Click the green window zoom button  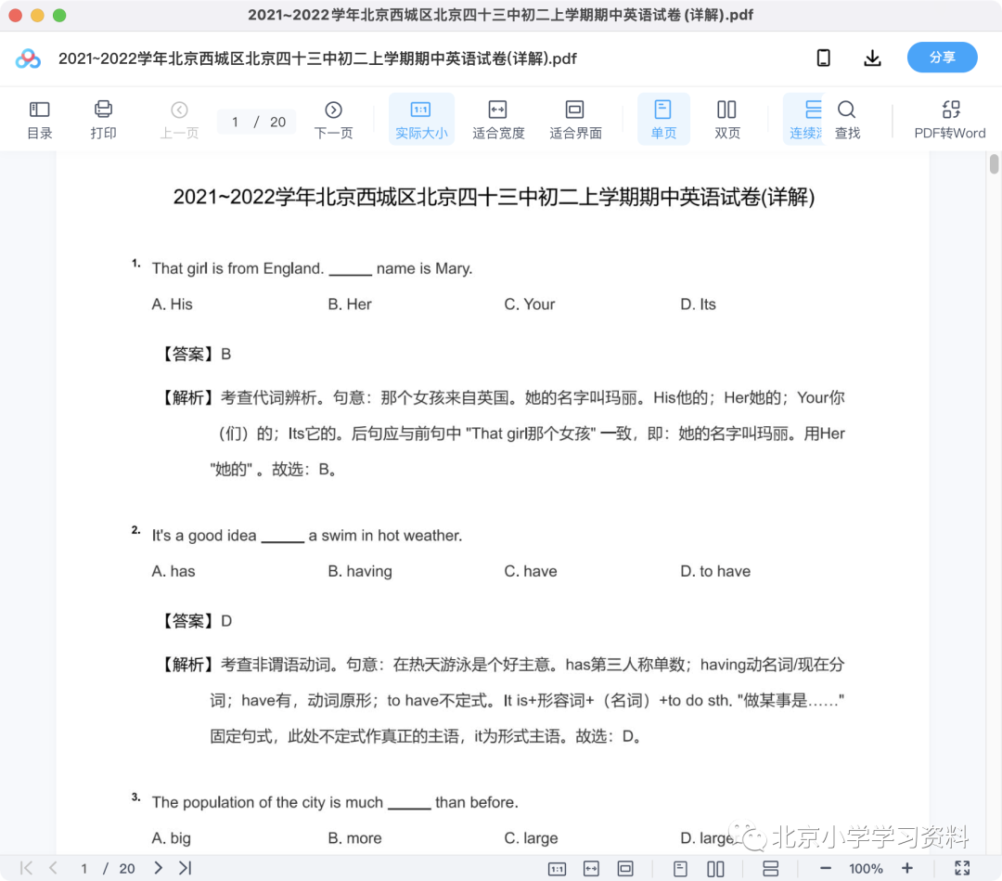(x=59, y=16)
